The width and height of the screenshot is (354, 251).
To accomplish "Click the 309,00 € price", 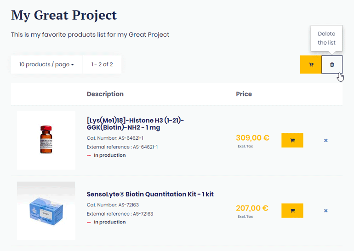I will point(252,137).
